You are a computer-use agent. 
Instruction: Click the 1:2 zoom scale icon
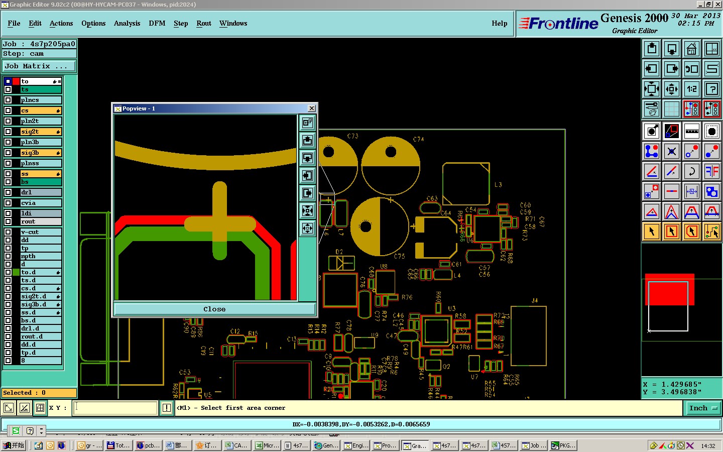[x=692, y=89]
